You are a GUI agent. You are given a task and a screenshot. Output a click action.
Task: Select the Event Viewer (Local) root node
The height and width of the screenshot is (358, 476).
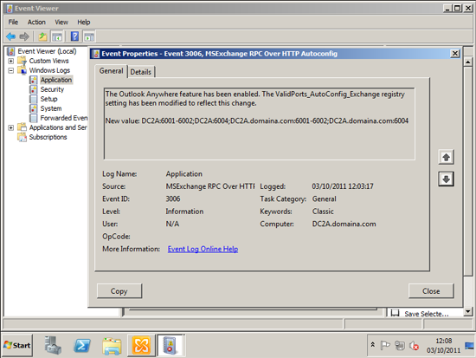click(x=47, y=51)
